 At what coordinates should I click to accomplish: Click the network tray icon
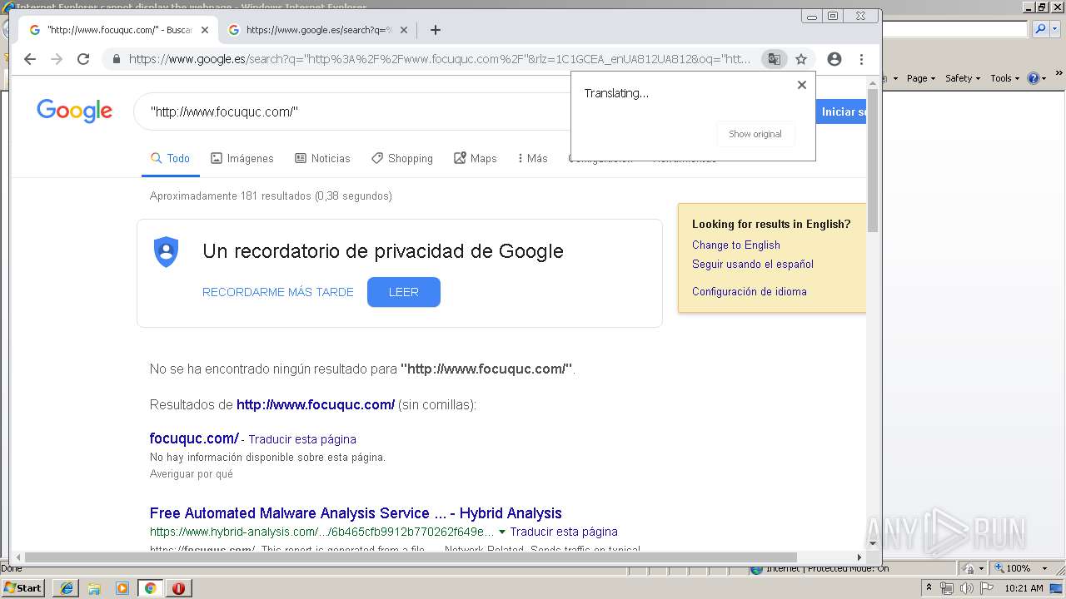click(947, 588)
